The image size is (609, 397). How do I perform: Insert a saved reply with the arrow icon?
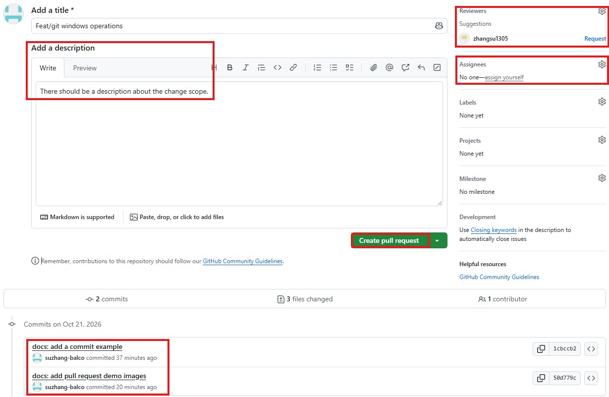click(x=421, y=68)
